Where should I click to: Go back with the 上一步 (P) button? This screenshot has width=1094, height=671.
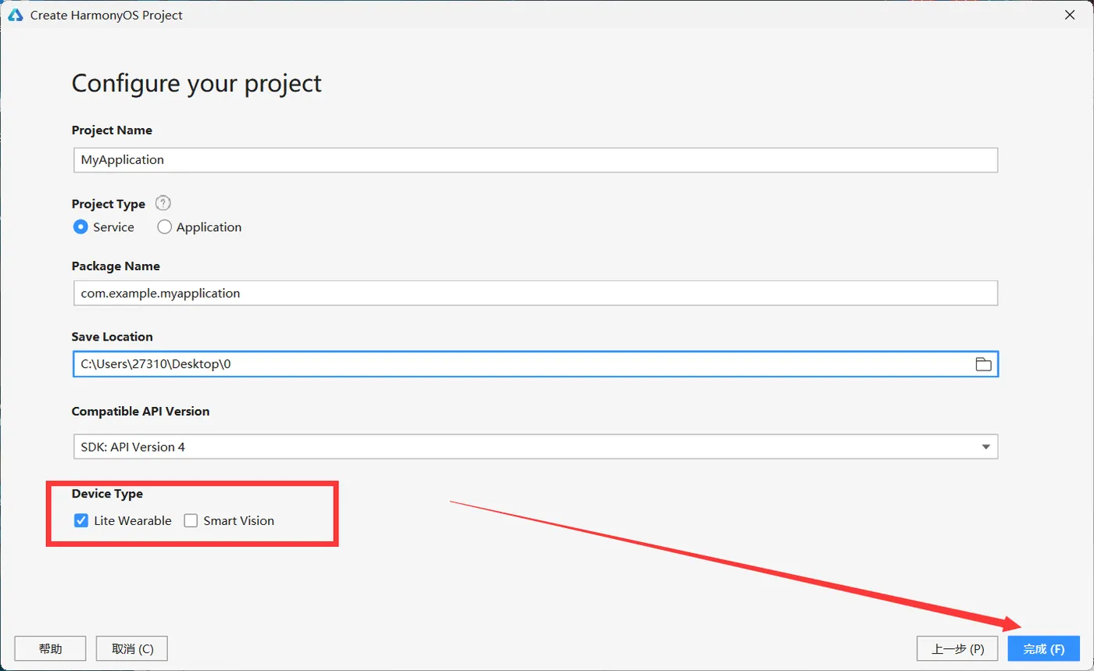coord(958,649)
